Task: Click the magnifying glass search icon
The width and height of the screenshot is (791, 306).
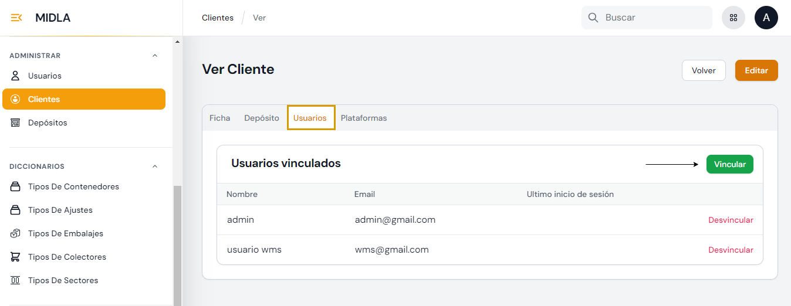Action: 593,18
